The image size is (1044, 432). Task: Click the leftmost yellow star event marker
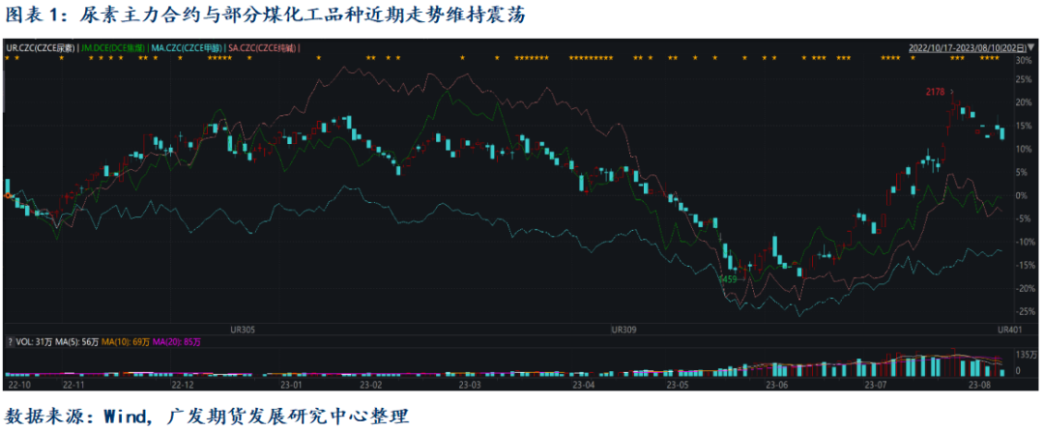[x=7, y=59]
